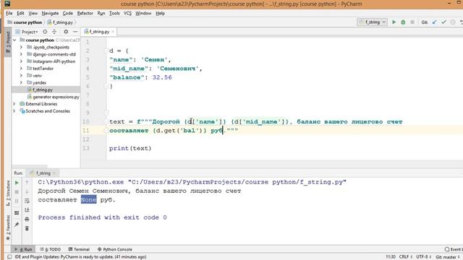The height and width of the screenshot is (260, 463).
Task: Click the scroll to end icon in the Run panel
Action: 27,210
